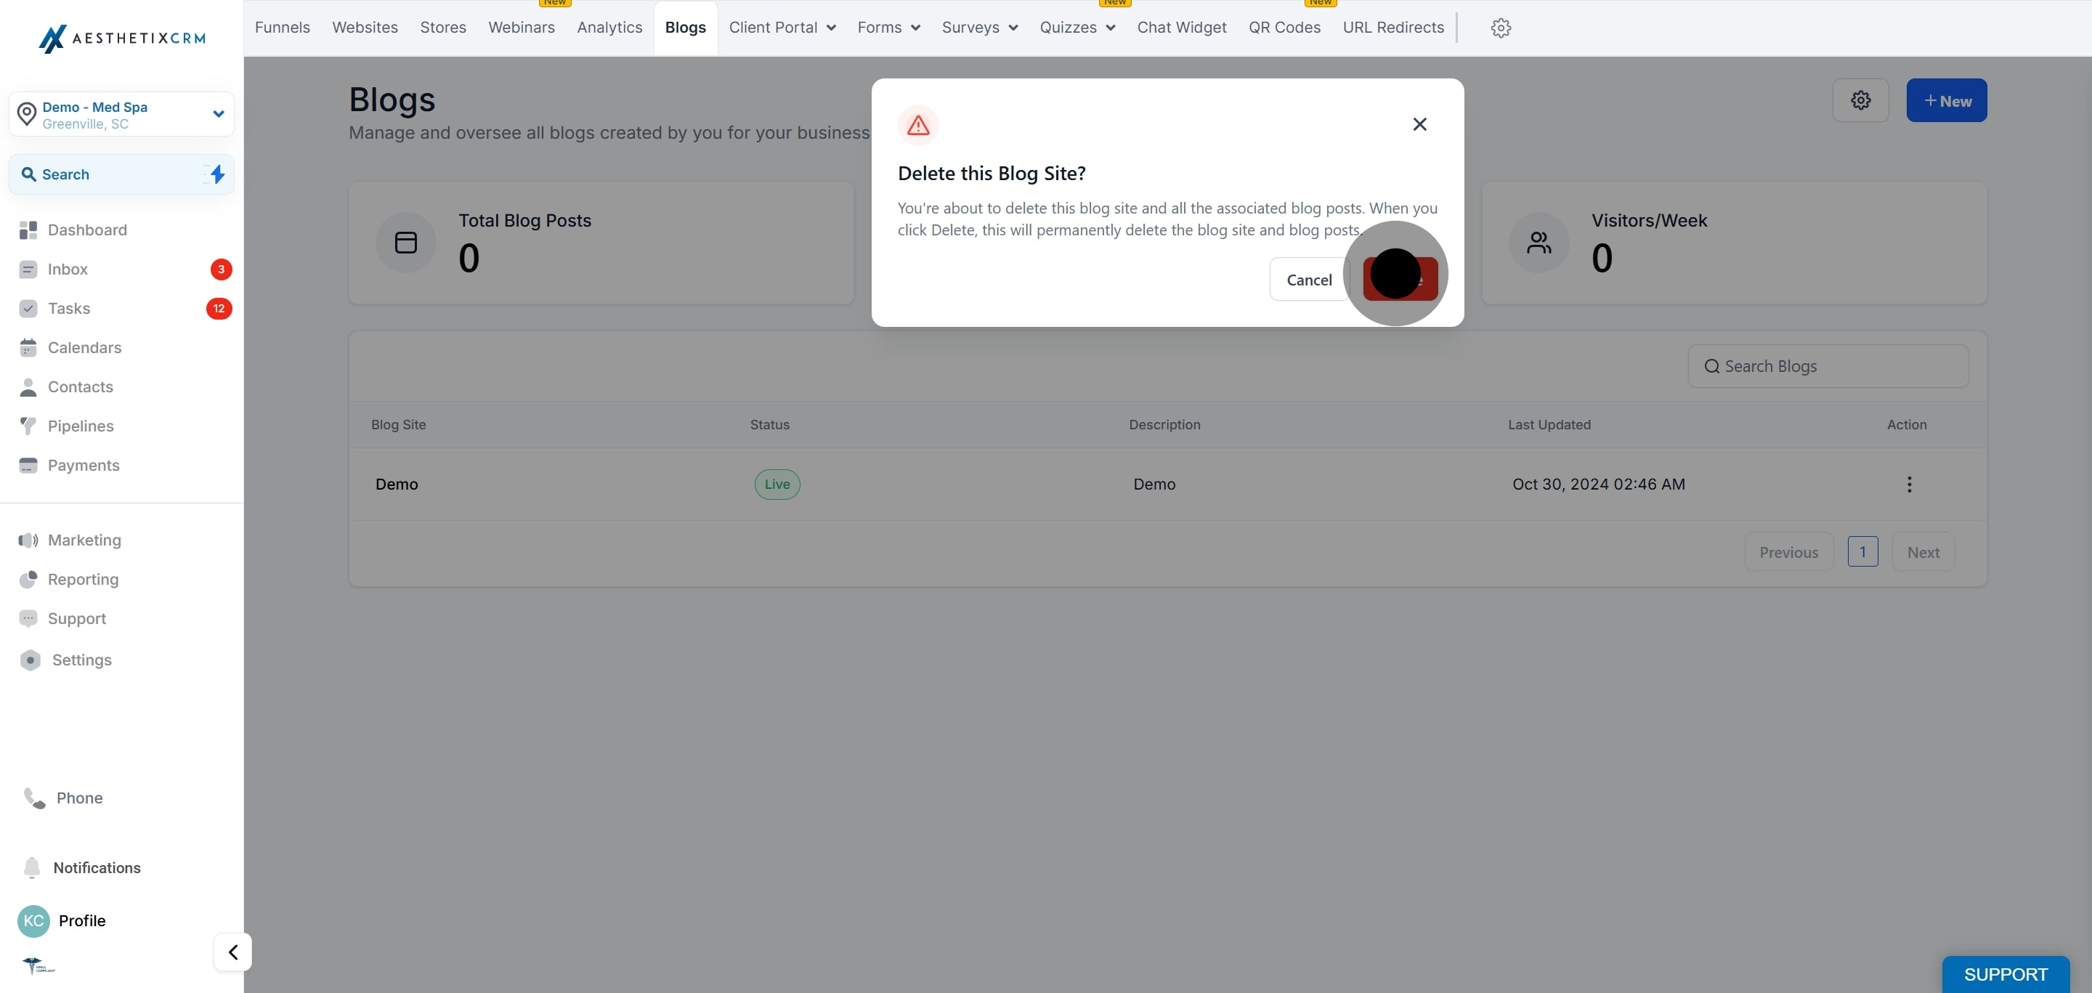Viewport: 2092px width, 993px height.
Task: Collapse the sidebar with the chevron arrow
Action: click(x=233, y=952)
